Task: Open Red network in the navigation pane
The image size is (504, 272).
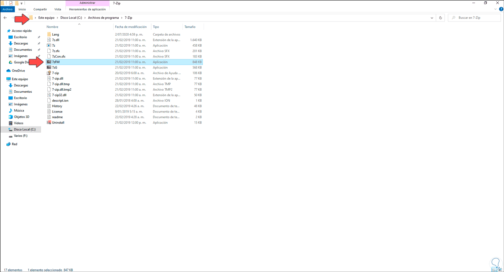Action: [x=14, y=144]
